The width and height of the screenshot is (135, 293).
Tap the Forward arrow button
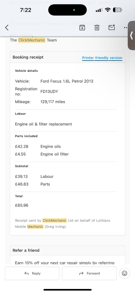click(89, 273)
